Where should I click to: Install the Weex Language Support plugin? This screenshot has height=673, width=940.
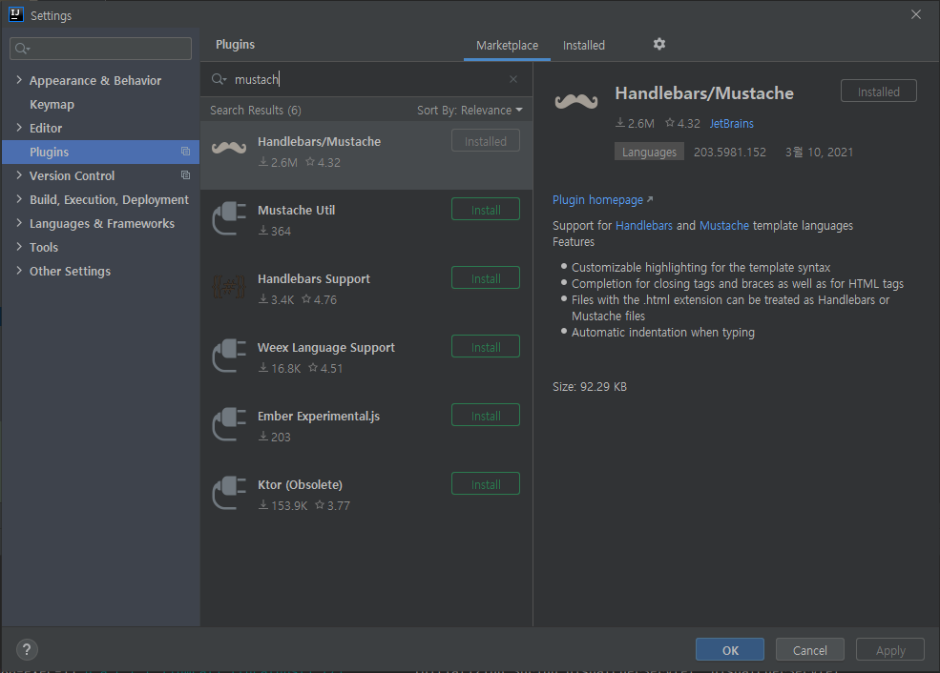[486, 347]
